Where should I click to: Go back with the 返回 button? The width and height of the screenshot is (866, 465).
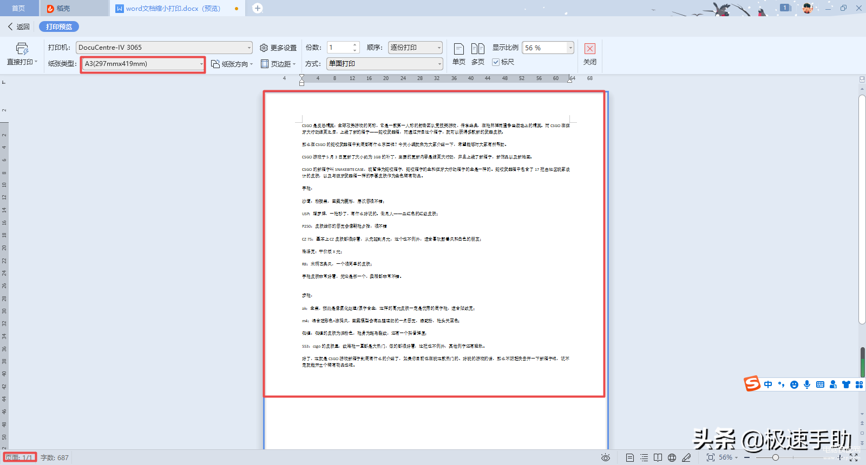pyautogui.click(x=18, y=26)
